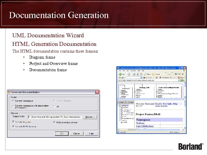The height and width of the screenshot is (155, 207).
Task: Select the Current diagram radio button
Action: [54, 101]
